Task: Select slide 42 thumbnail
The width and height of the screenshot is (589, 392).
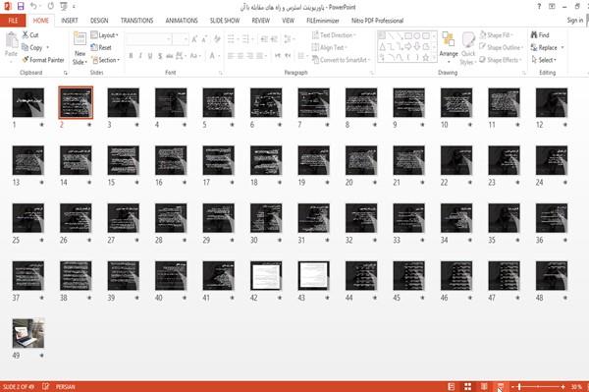Action: tap(266, 276)
